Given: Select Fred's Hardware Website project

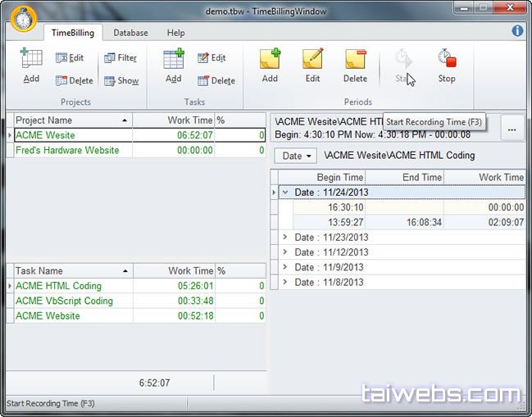Looking at the screenshot, I should (67, 151).
